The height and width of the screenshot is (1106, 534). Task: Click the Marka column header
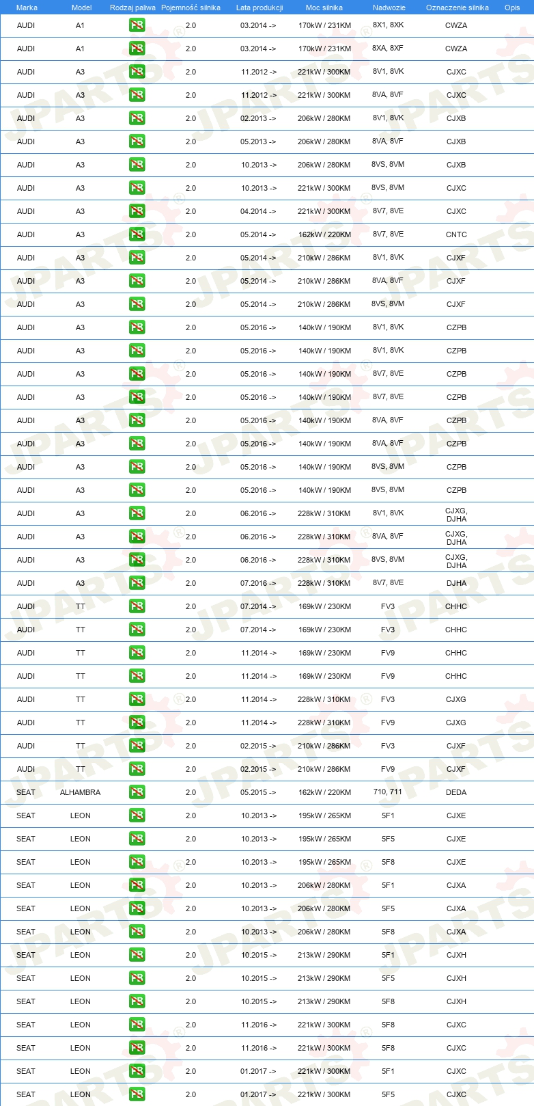(x=27, y=8)
